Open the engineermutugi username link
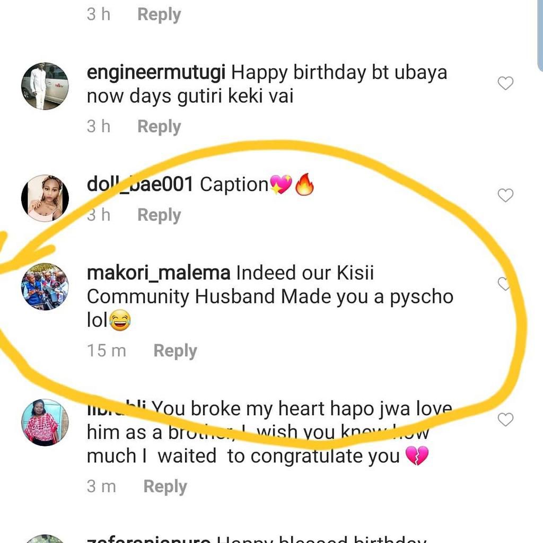This screenshot has height=543, width=543. pyautogui.click(x=156, y=72)
